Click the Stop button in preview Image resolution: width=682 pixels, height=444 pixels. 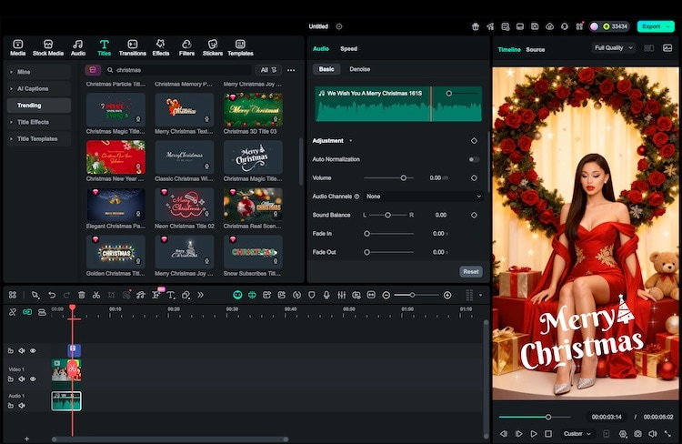pos(548,434)
